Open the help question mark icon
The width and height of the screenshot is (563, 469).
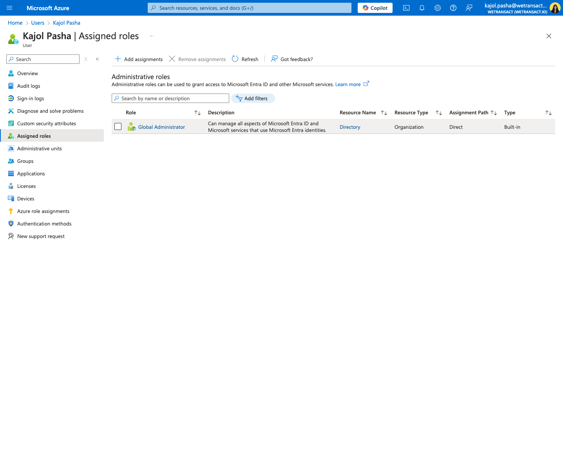coord(453,8)
